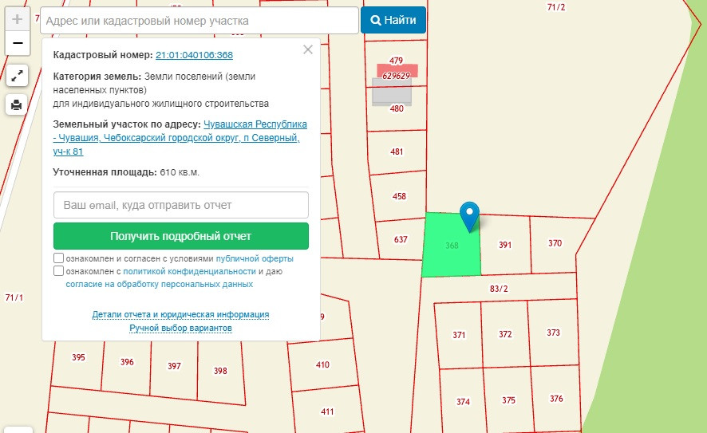
Task: Click the 71/1 parcel label
Action: click(x=14, y=297)
